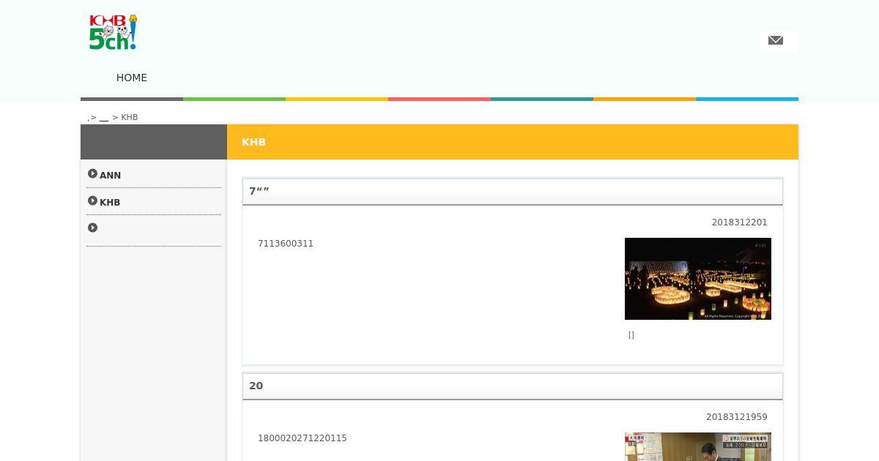879x461 pixels.
Task: Open the KHB sidebar link
Action: pos(110,203)
